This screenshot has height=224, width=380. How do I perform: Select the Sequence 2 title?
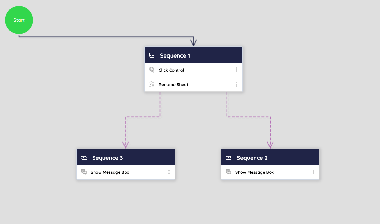pos(252,158)
